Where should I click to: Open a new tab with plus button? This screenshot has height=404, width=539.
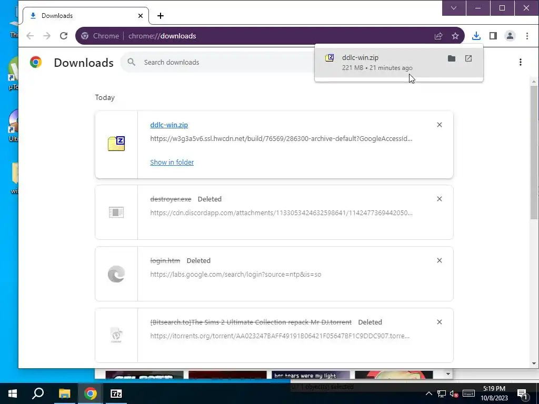[160, 16]
